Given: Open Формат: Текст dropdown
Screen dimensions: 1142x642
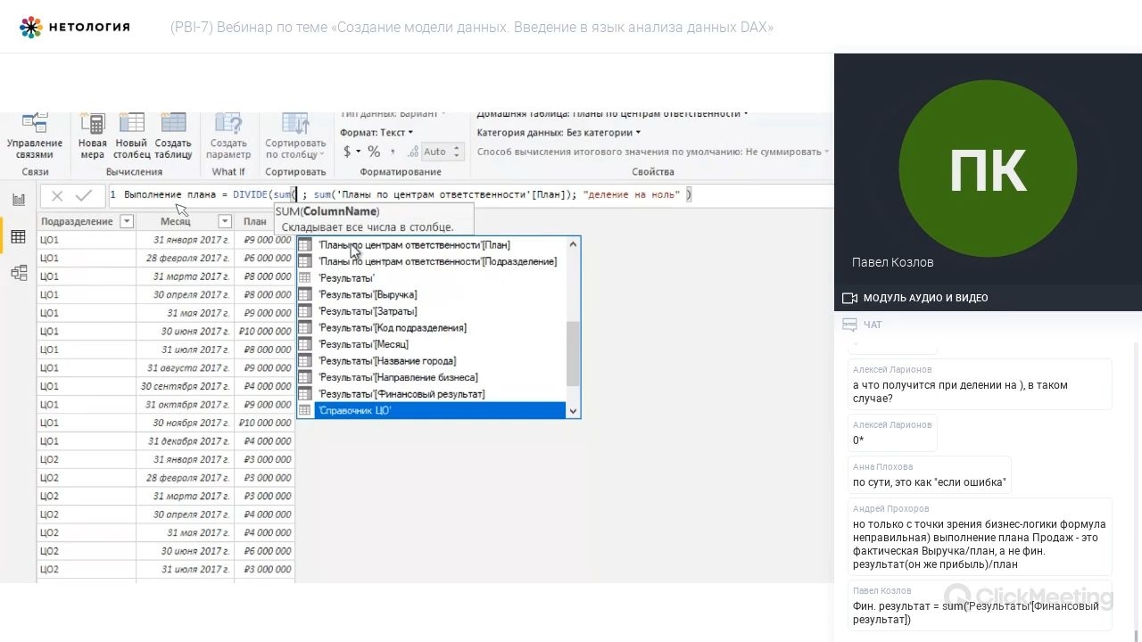Looking at the screenshot, I should point(377,133).
